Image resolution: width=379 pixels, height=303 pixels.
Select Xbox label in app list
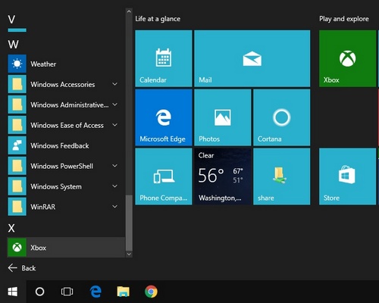[38, 248]
